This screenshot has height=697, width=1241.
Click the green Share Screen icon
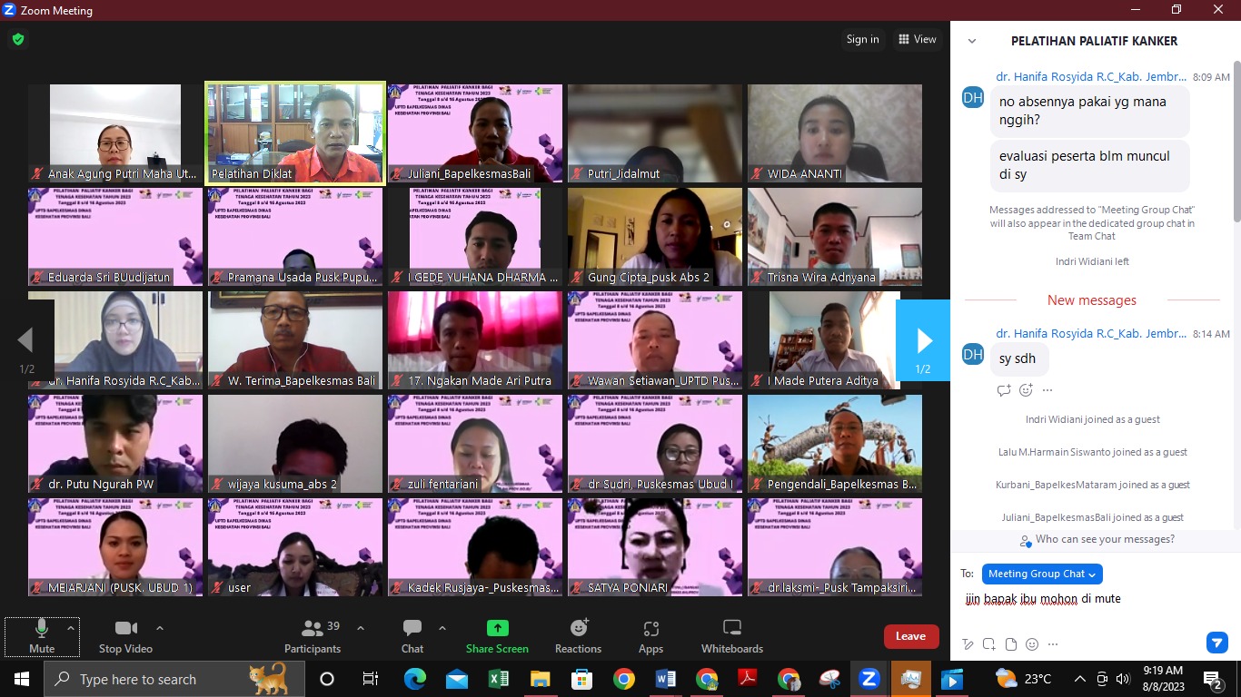coord(497,628)
